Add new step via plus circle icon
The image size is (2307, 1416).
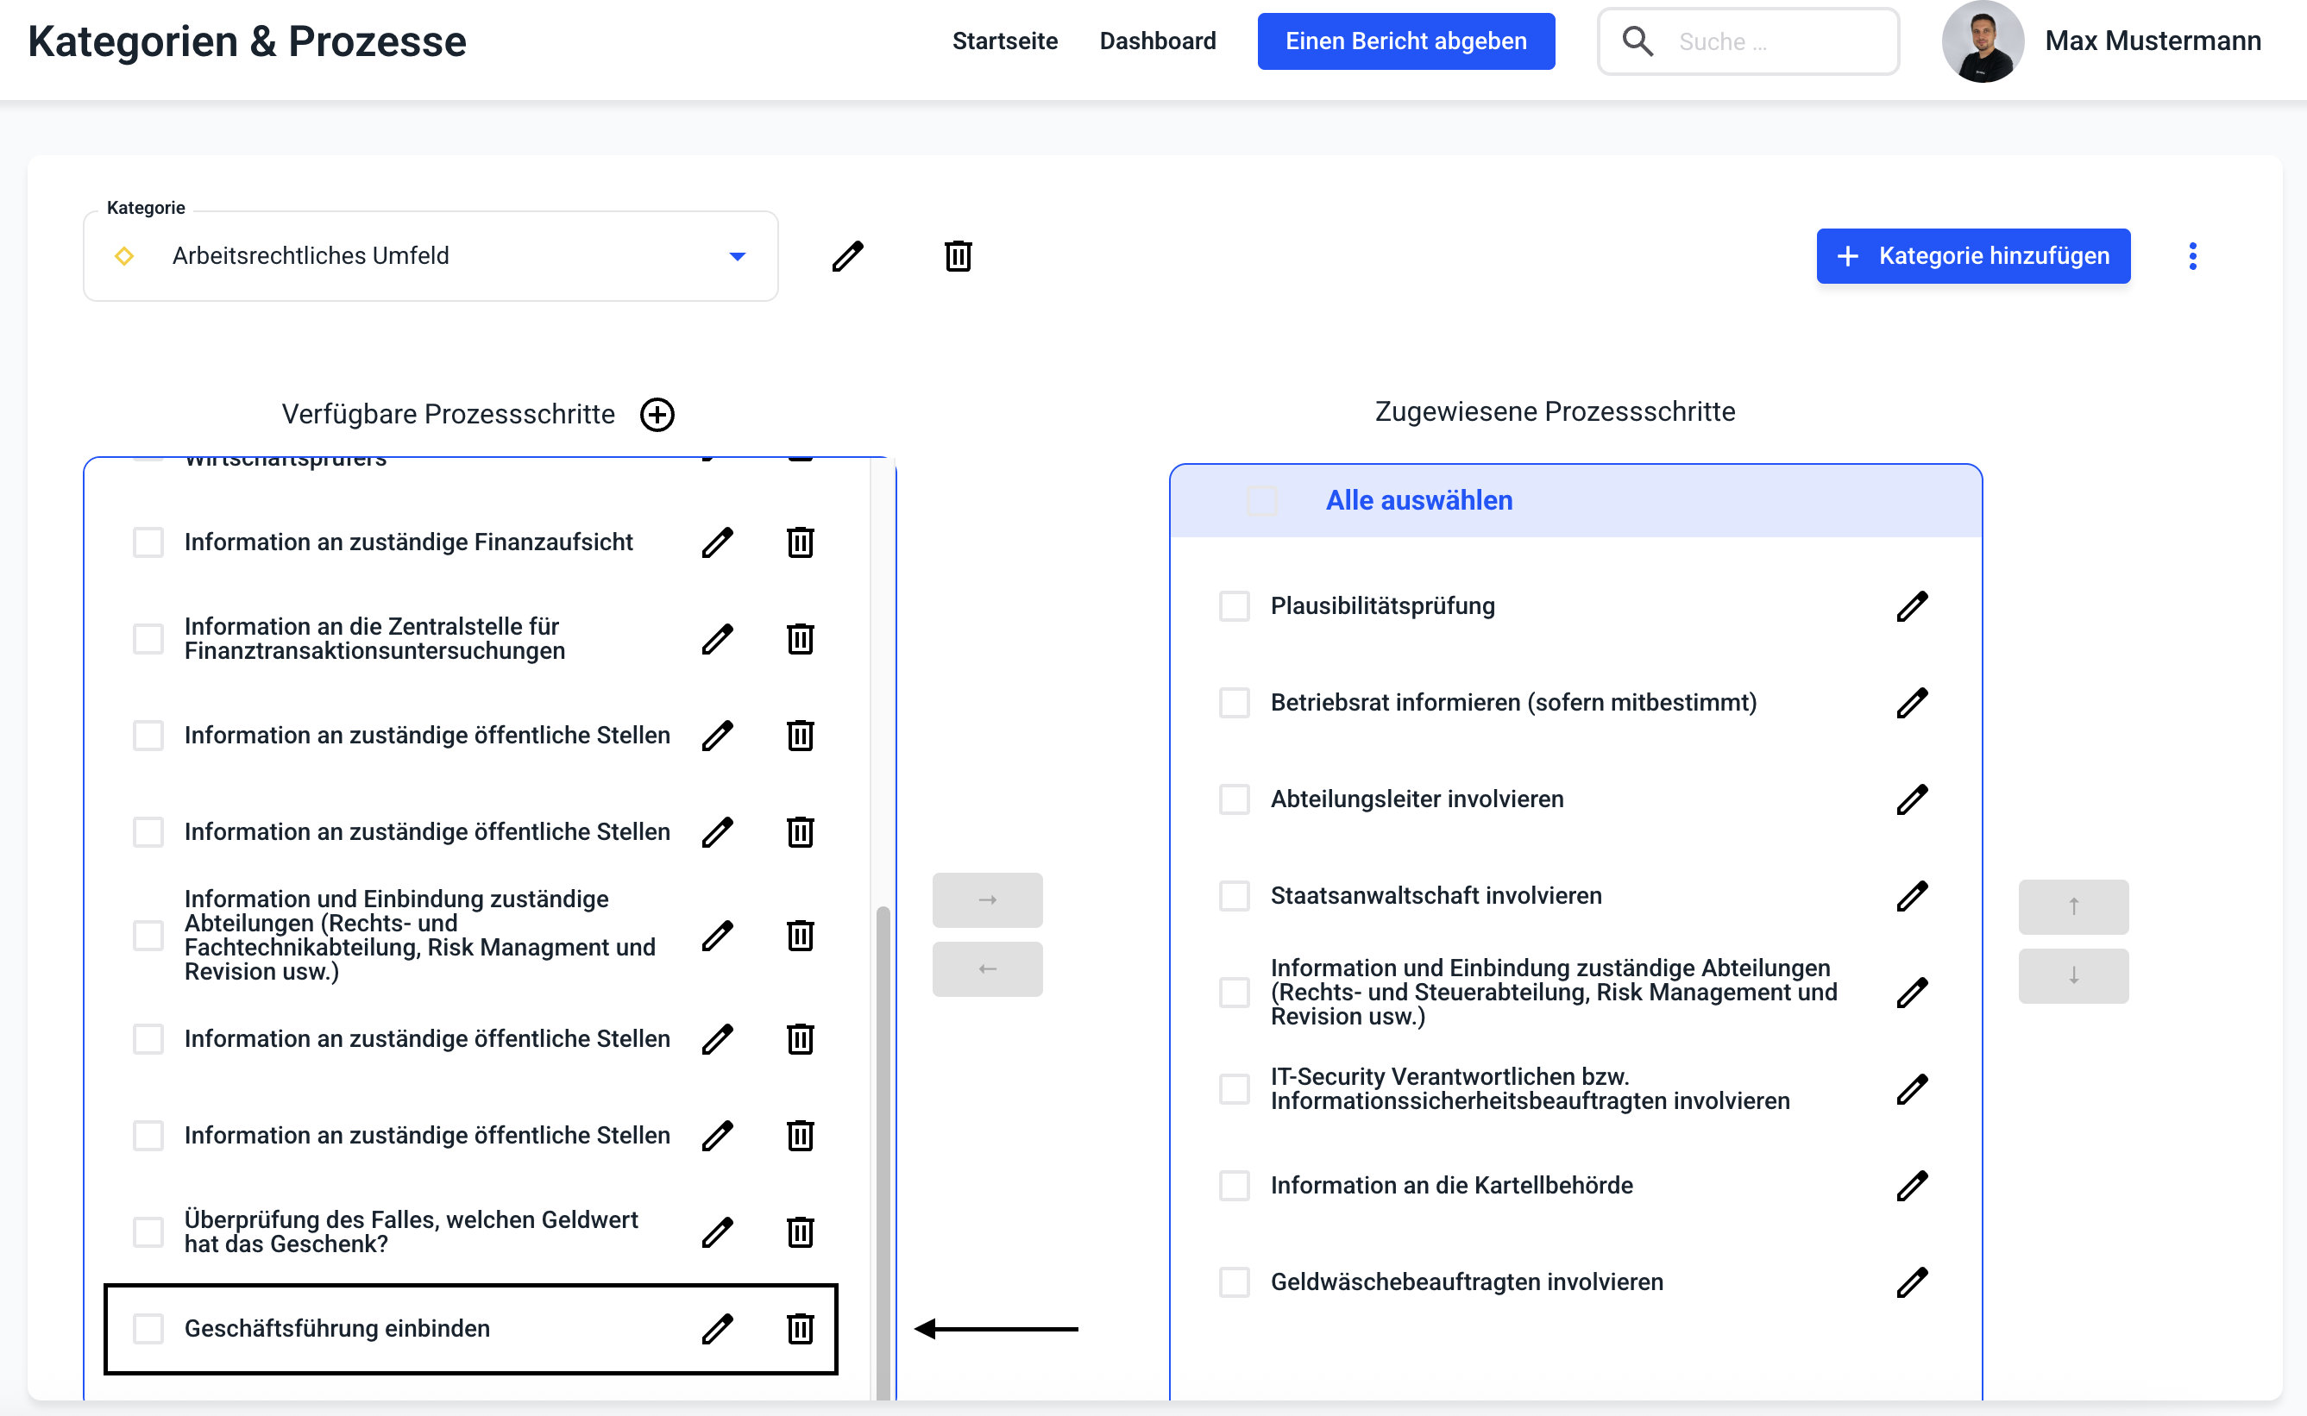coord(657,414)
